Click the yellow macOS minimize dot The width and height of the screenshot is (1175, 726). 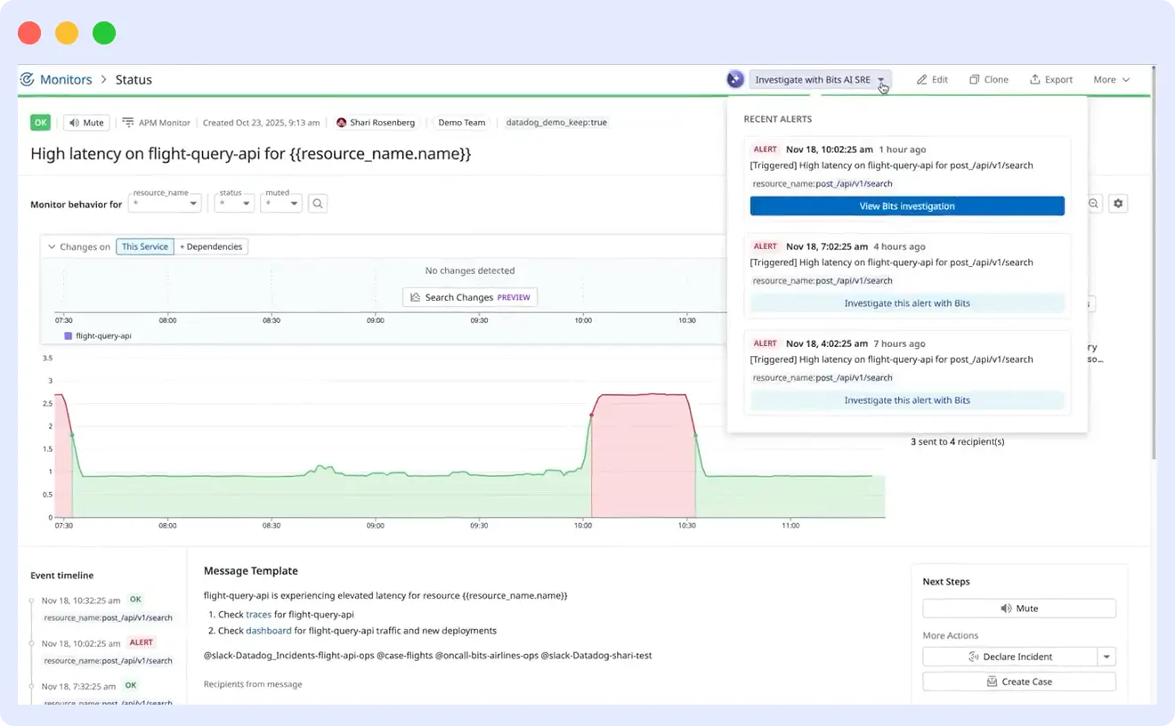pyautogui.click(x=67, y=34)
